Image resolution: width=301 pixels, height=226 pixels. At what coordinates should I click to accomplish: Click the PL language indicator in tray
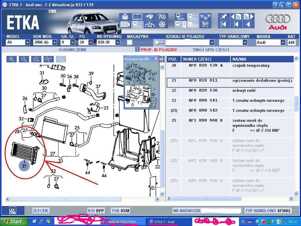[x=243, y=222]
